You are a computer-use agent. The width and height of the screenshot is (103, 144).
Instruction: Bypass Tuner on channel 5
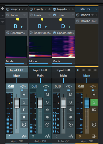click(x=54, y=15)
